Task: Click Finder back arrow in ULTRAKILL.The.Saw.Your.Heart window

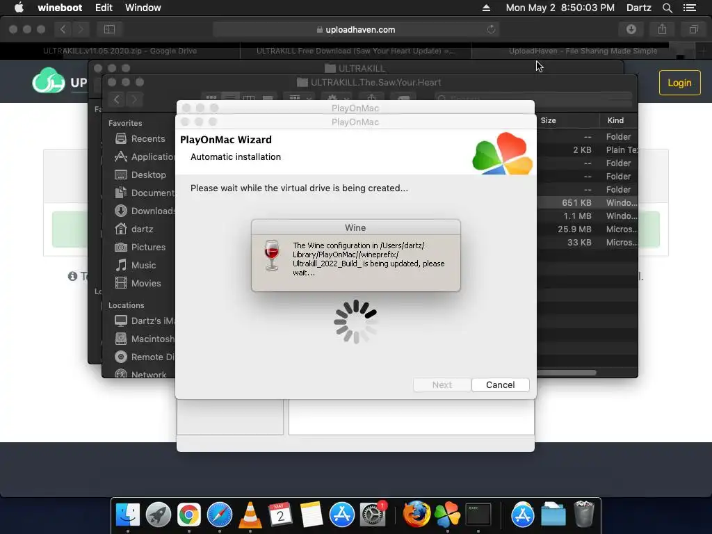Action: pos(117,99)
